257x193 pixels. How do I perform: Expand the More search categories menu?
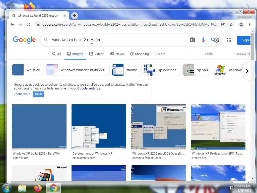point(160,54)
